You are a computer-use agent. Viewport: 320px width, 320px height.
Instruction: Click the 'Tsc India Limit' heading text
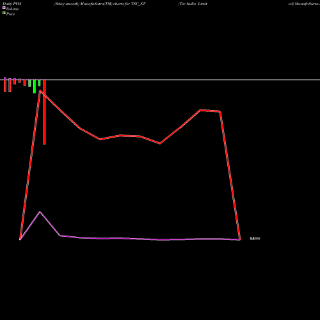pos(193,4)
